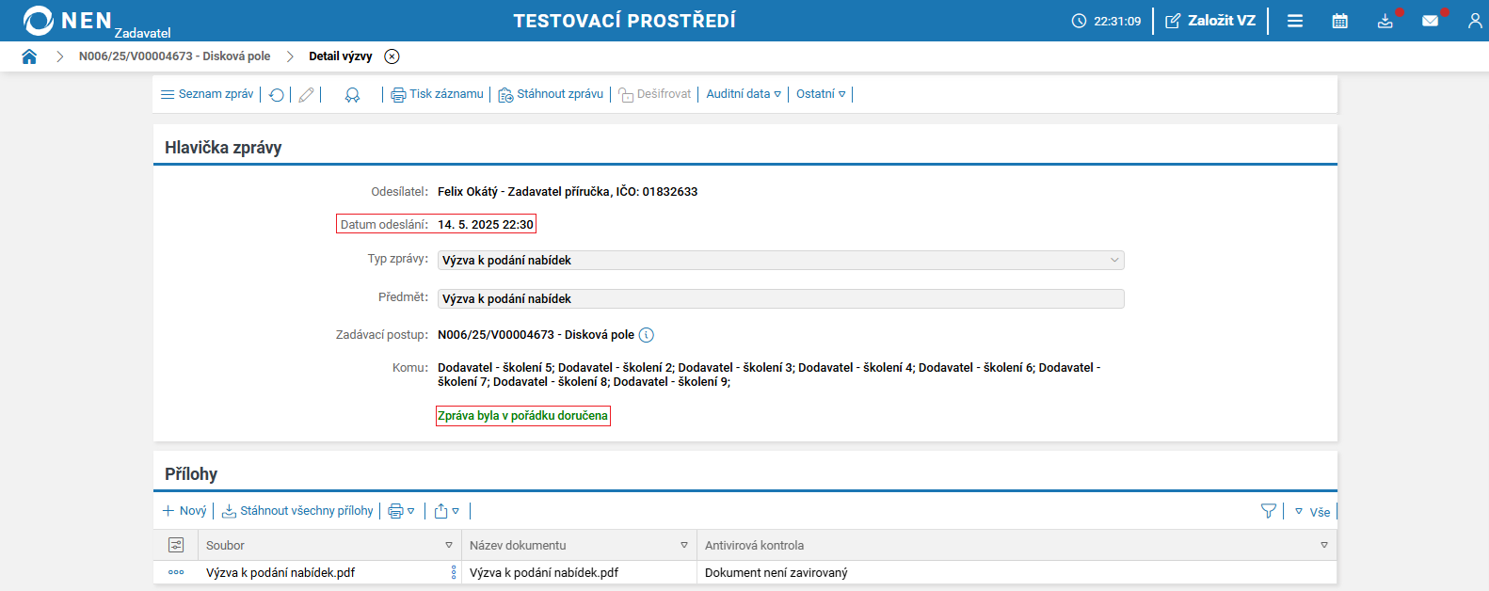Screen dimensions: 1489x591
Task: Click Hlavička zprávy section heading
Action: (223, 148)
